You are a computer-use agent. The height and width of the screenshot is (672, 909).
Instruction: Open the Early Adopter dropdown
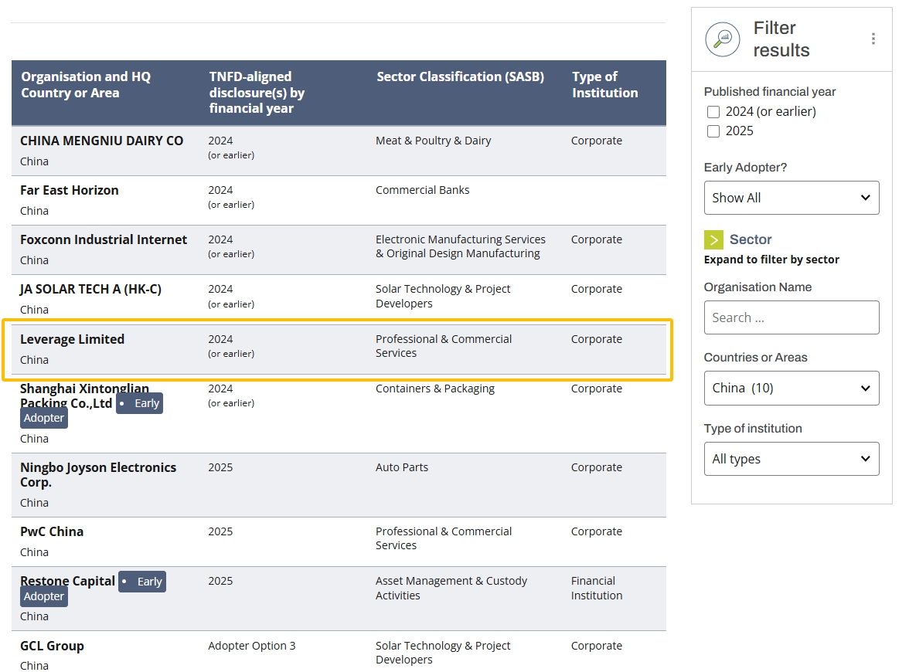(x=791, y=198)
